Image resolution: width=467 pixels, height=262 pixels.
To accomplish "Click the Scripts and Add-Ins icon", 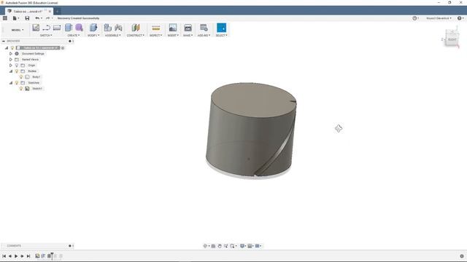I will point(204,28).
